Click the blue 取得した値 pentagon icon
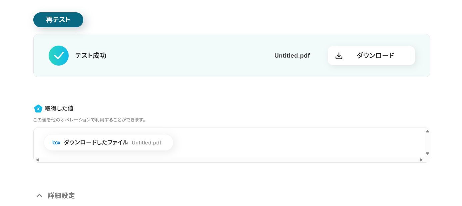The image size is (462, 206). point(38,108)
